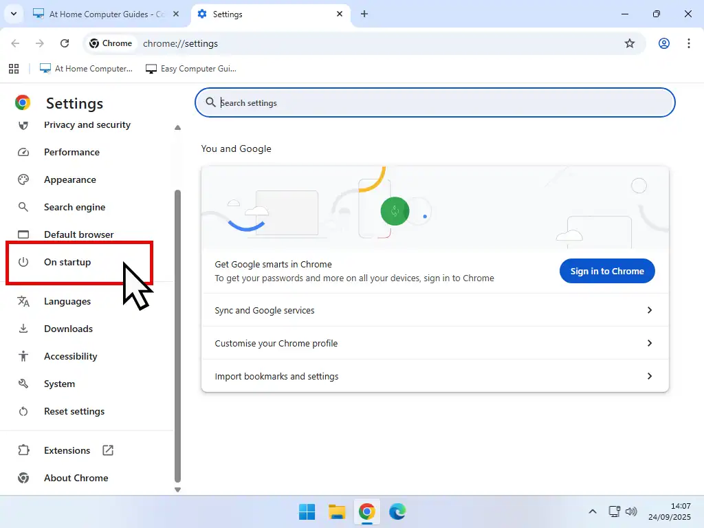The width and height of the screenshot is (704, 528).
Task: Bookmark this page with star icon
Action: tap(629, 43)
